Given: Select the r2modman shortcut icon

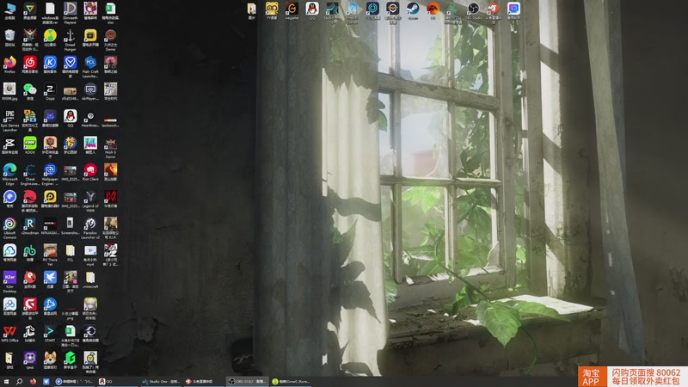Looking at the screenshot, I should coord(30,225).
